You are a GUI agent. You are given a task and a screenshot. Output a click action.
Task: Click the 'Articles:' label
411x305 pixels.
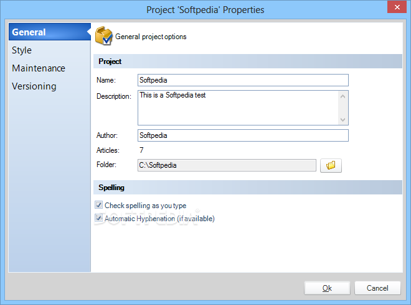point(108,150)
